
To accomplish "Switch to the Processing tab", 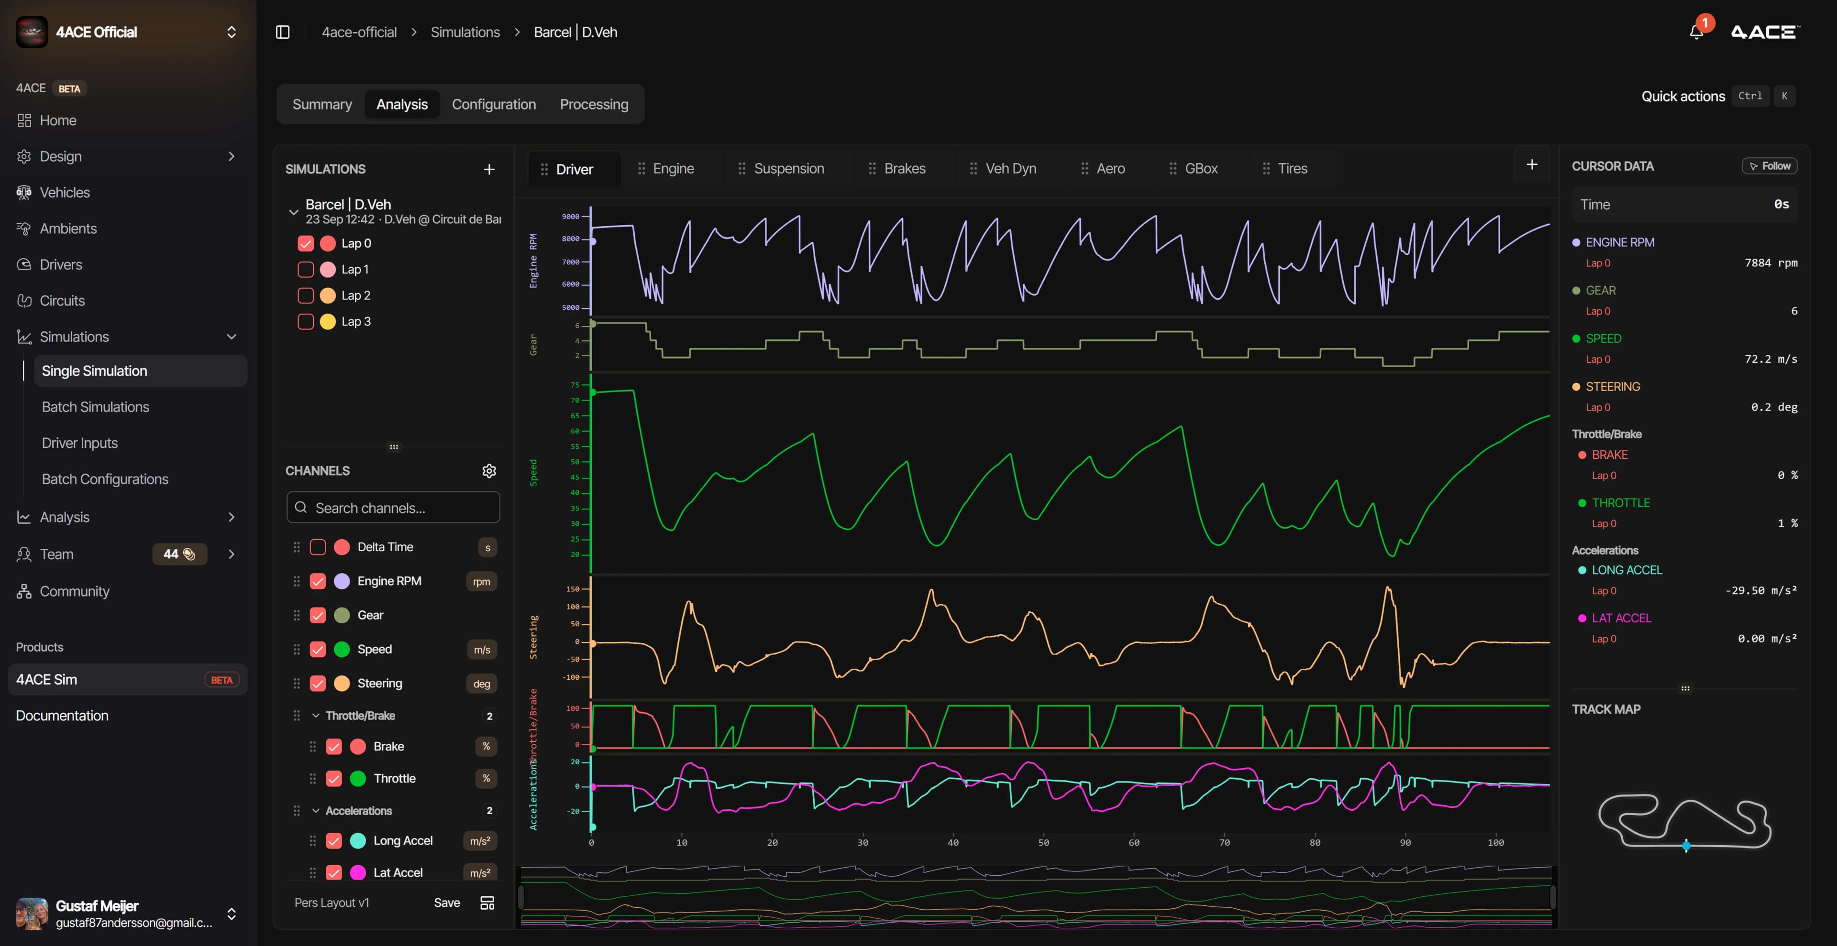I will [x=594, y=104].
